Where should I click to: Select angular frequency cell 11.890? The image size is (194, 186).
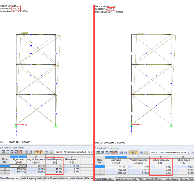138,167
